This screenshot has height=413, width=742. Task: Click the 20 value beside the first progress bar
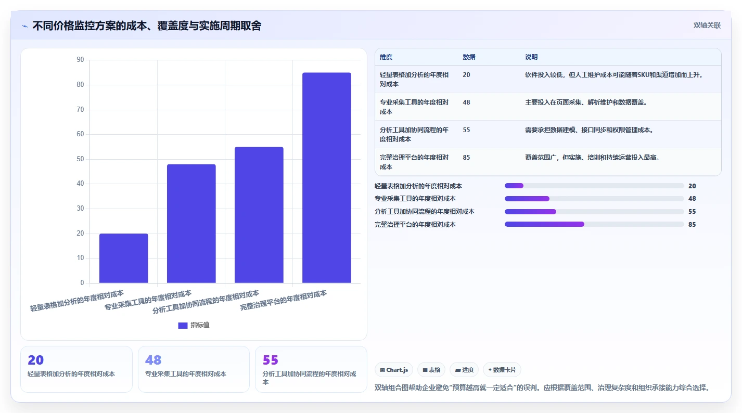(692, 186)
